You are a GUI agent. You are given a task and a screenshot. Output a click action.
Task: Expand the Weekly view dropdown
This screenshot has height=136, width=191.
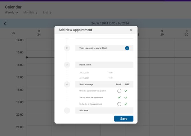point(11,13)
